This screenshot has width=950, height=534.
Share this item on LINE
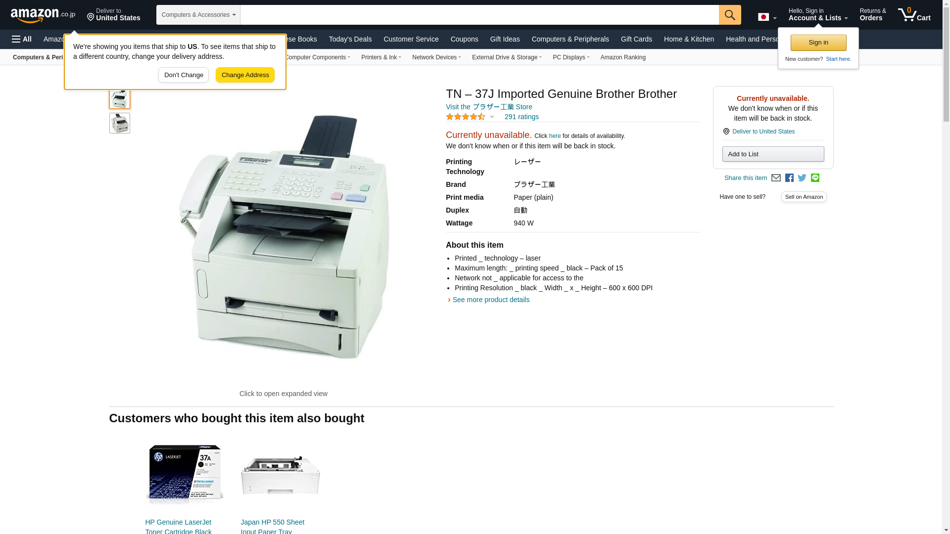pos(815,178)
